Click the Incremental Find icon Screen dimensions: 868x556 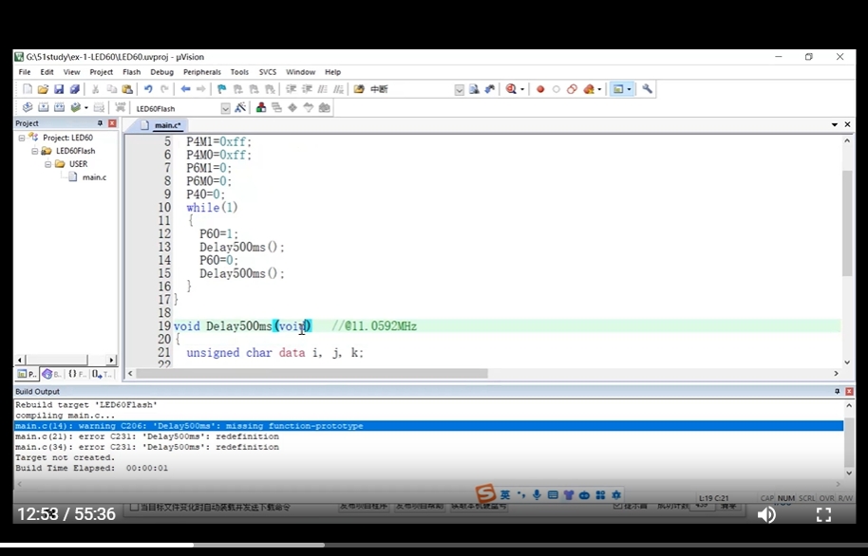(489, 89)
